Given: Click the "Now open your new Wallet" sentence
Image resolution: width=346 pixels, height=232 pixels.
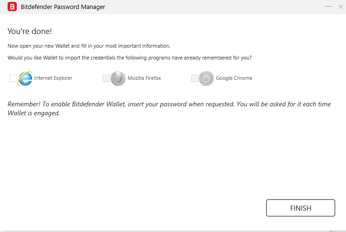Looking at the screenshot, I should (x=89, y=46).
